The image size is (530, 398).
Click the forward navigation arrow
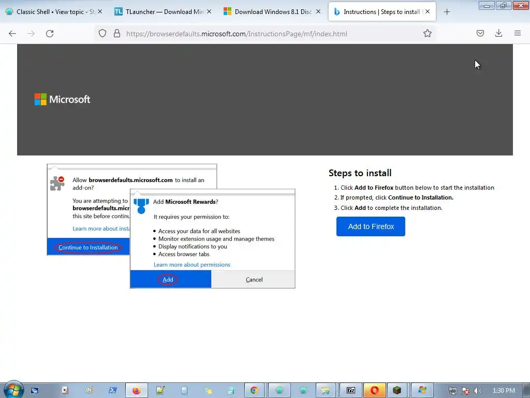coord(31,34)
